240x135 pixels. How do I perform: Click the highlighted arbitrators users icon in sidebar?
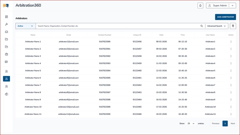tap(7, 79)
